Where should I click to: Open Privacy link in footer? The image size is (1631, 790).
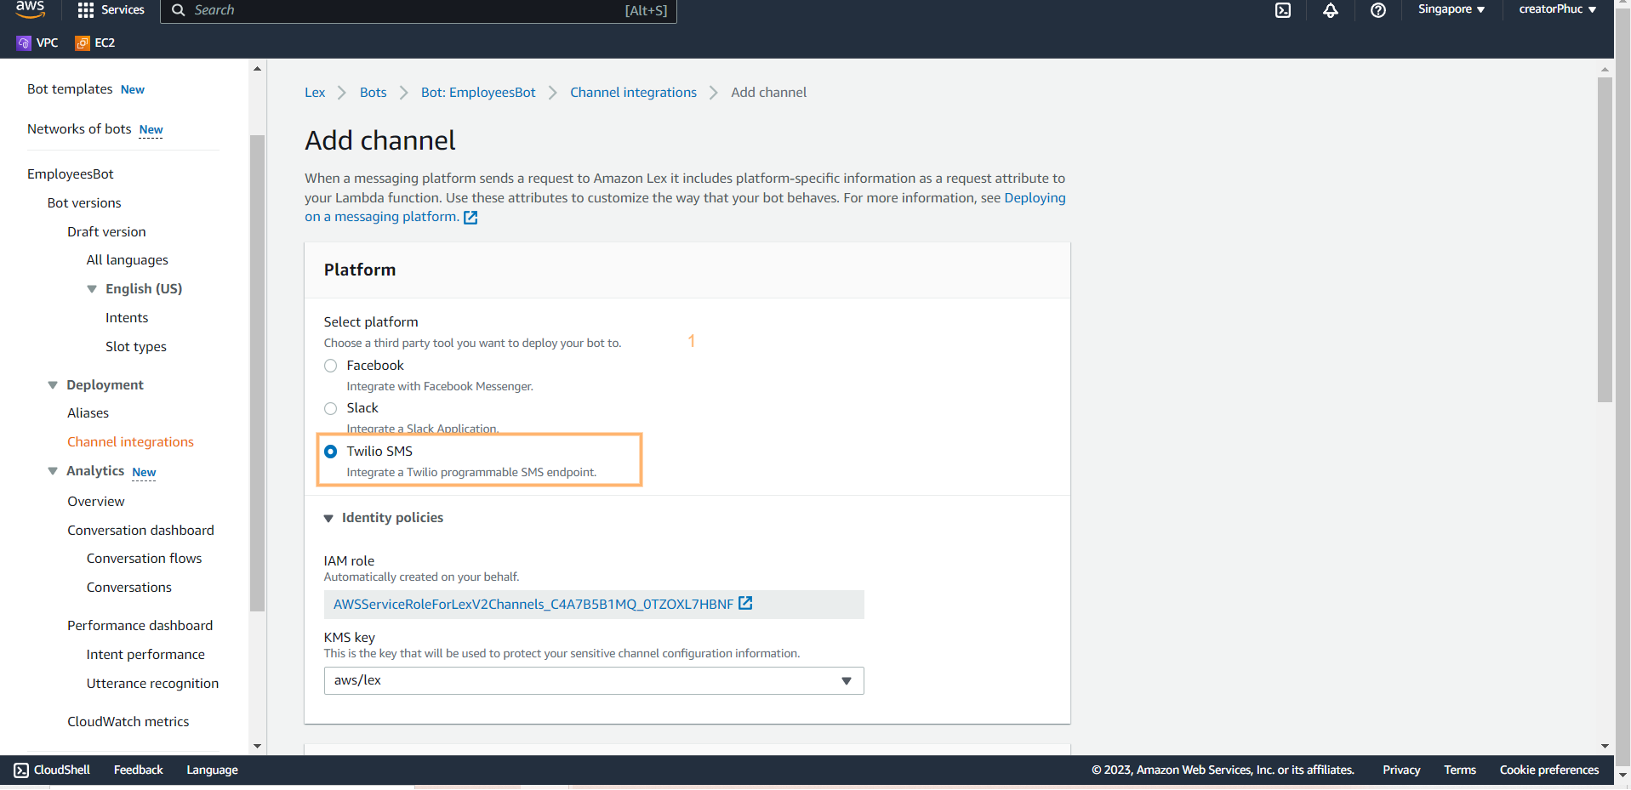[1401, 770]
